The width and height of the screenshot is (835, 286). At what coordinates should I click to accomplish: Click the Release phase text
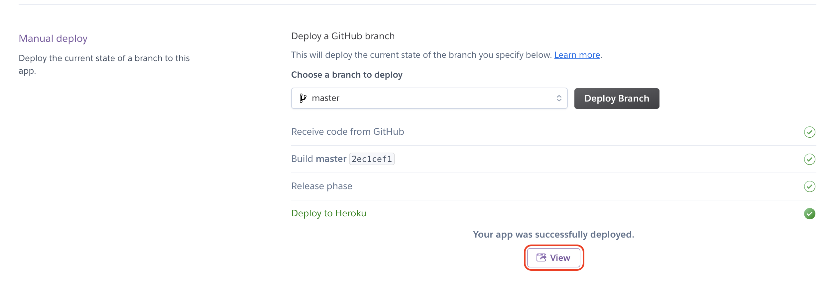[322, 186]
